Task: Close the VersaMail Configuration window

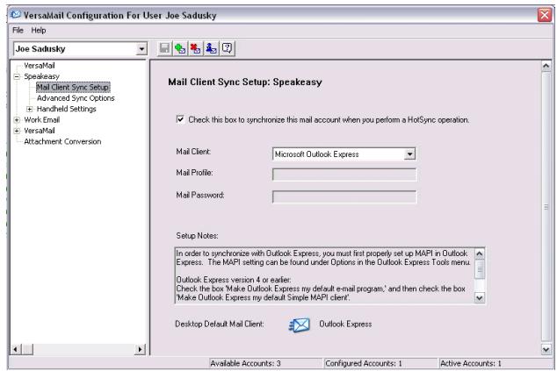Action: tap(544, 15)
